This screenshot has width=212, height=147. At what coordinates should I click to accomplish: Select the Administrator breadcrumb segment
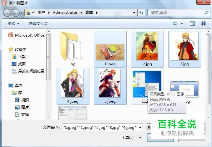click(65, 13)
